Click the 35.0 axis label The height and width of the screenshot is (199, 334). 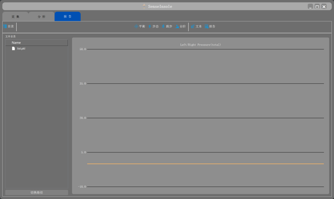point(83,84)
